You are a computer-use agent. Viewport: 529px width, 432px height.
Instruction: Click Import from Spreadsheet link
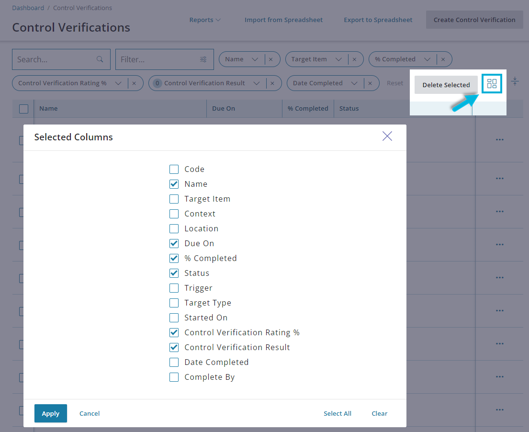[x=283, y=20]
